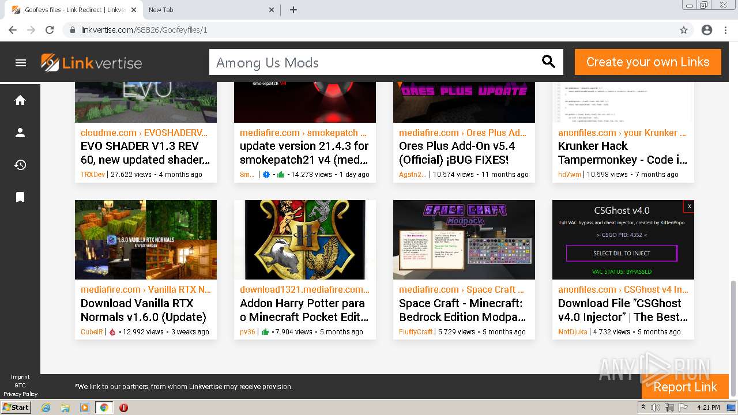Open Krunker Hack Tampermonkey title
The height and width of the screenshot is (415, 738).
(x=623, y=153)
